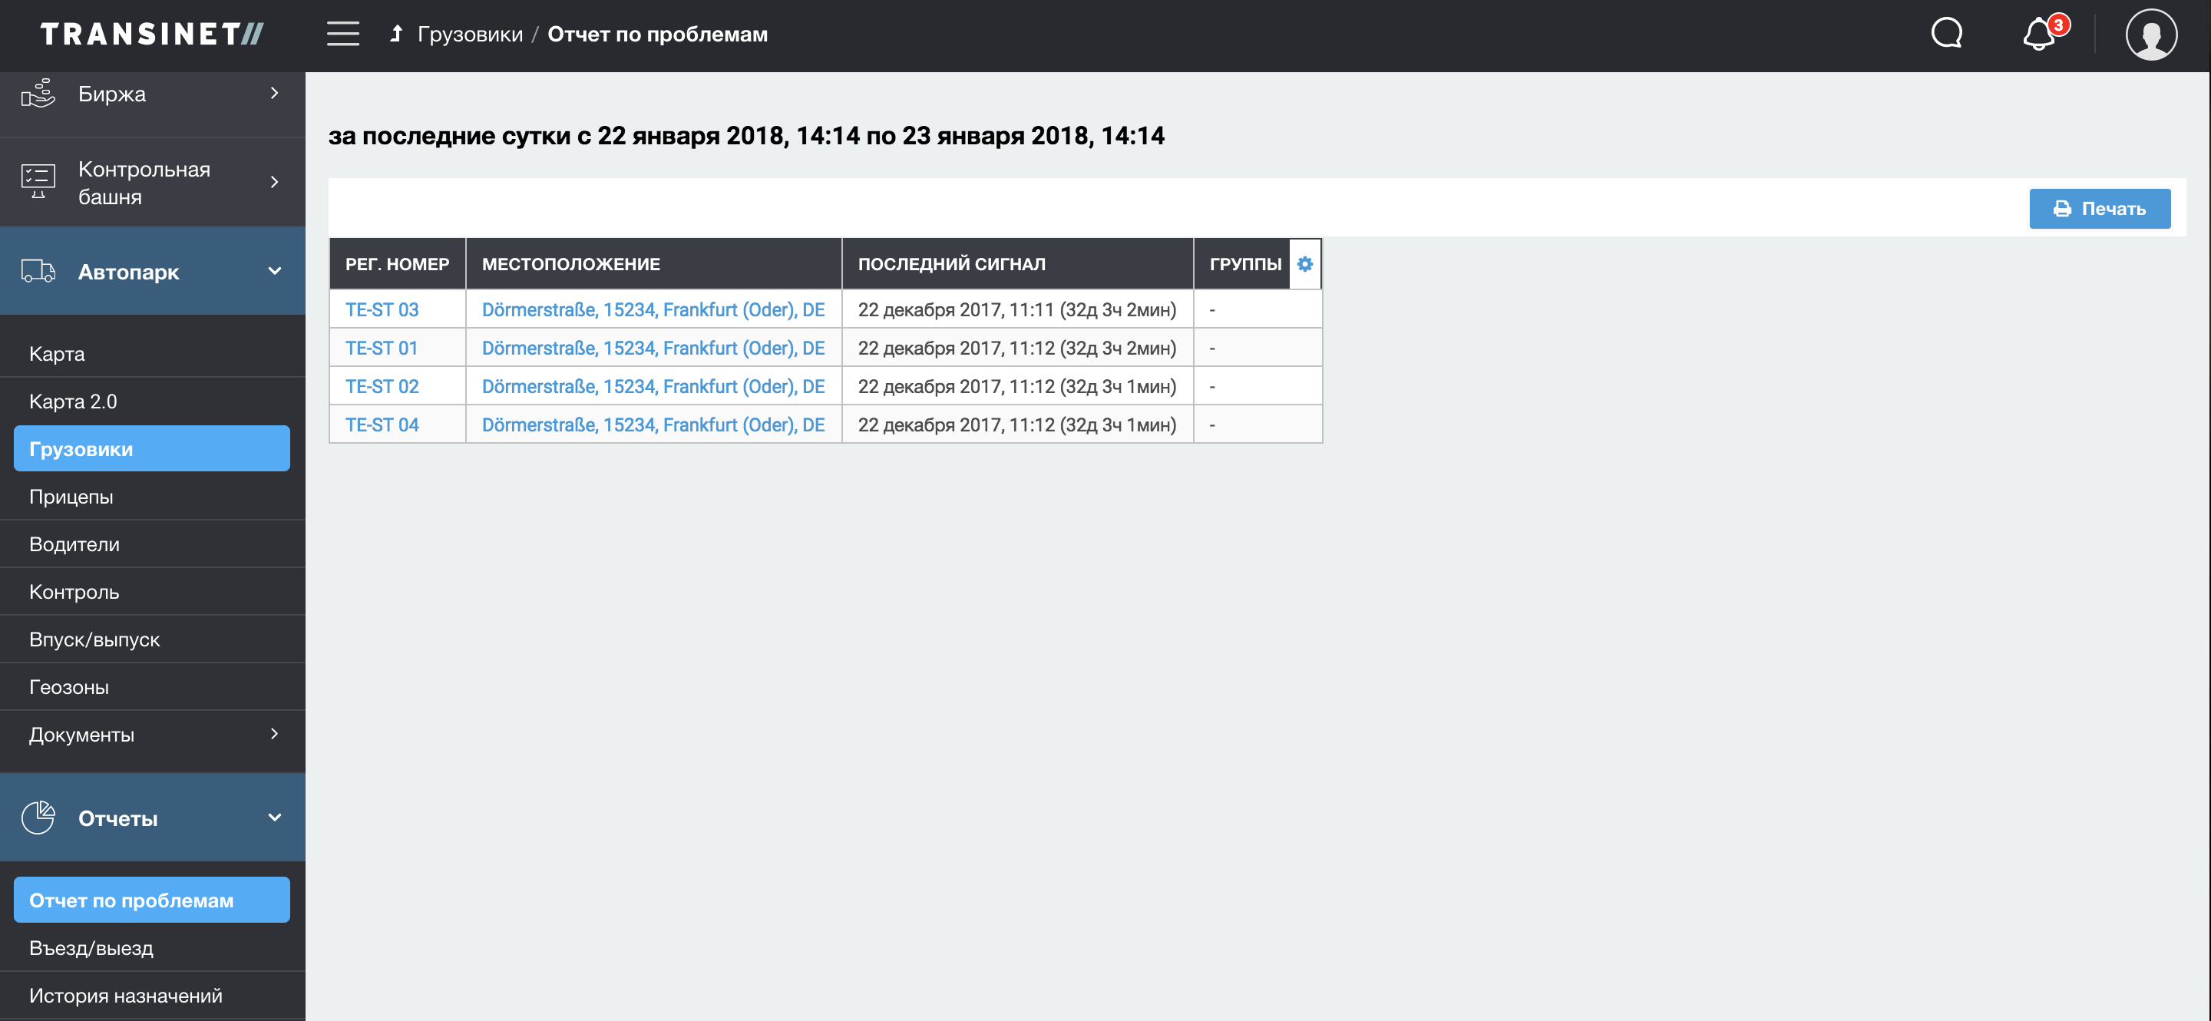Open truck TE-ST 03 link
2211x1021 pixels.
point(382,309)
